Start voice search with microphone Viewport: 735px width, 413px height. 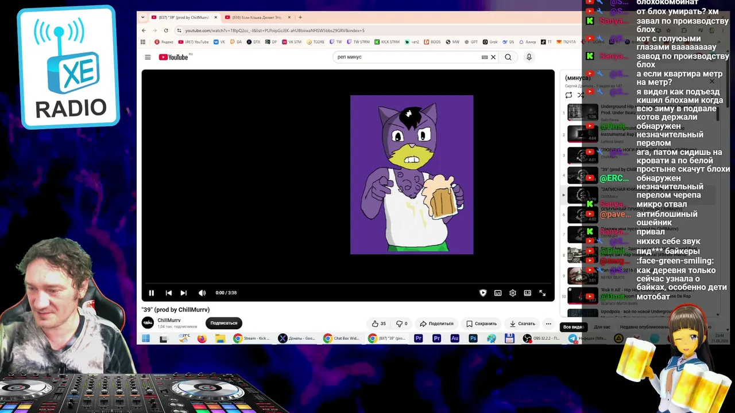pos(529,57)
